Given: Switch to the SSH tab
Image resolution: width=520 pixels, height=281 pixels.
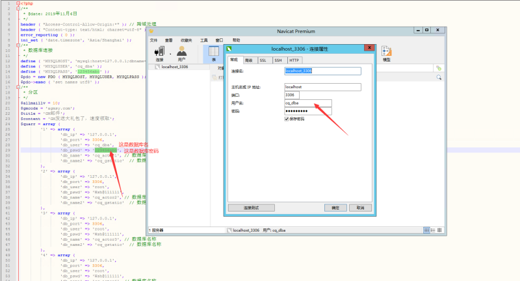Looking at the screenshot, I should coord(278,60).
